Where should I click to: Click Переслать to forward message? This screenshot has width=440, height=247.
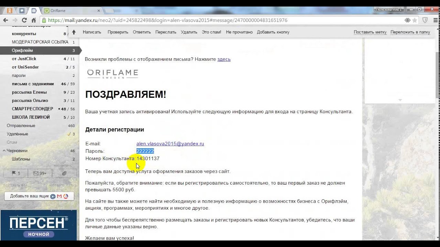pos(166,32)
